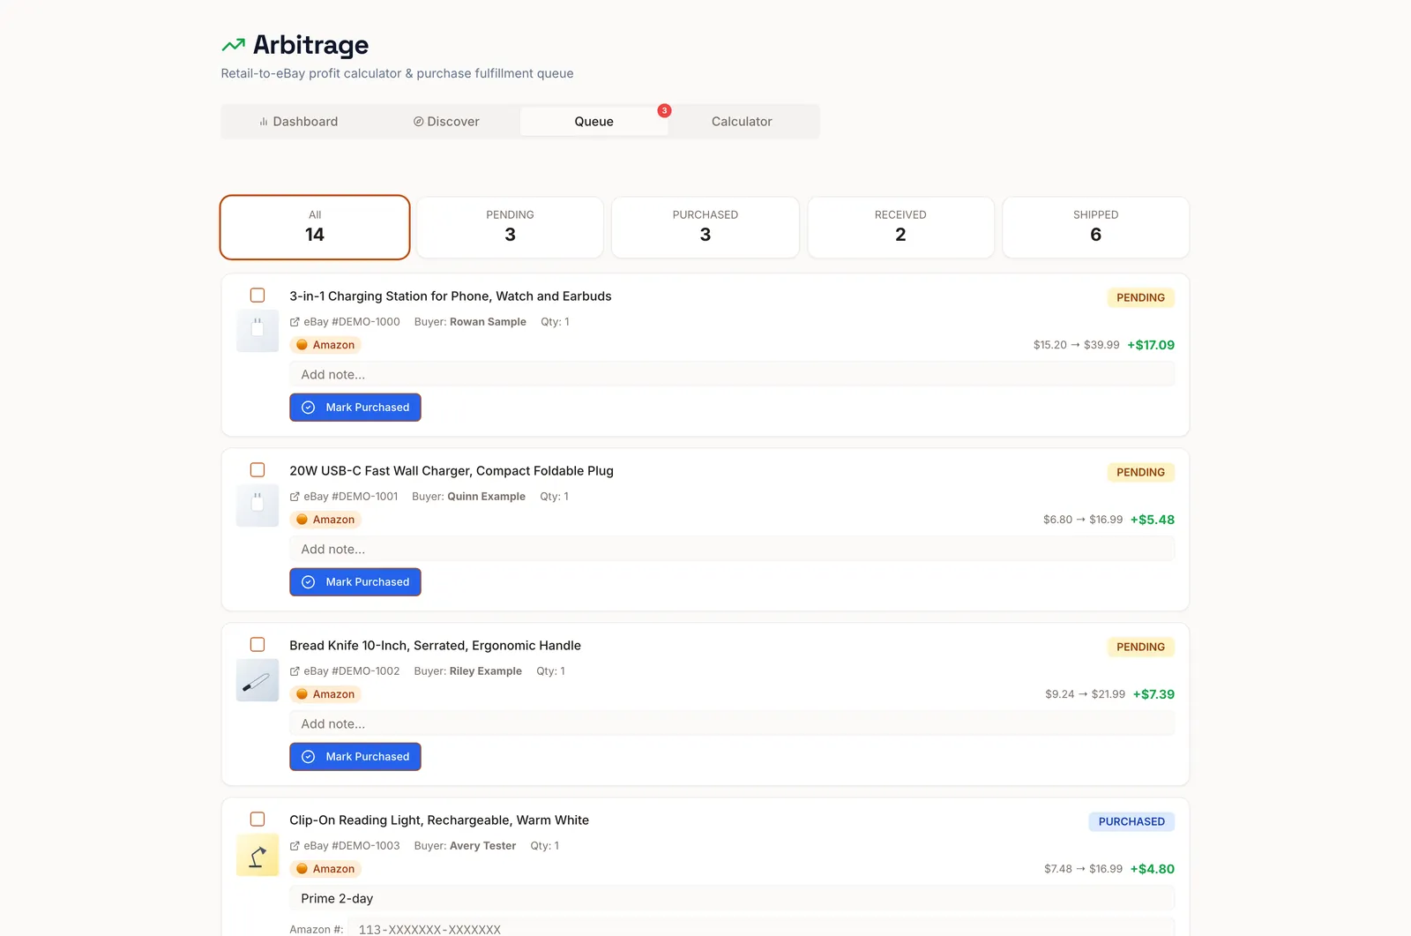The image size is (1411, 936).
Task: Open the 3-in-1 Charging Station product thumbnail
Action: coord(258,331)
